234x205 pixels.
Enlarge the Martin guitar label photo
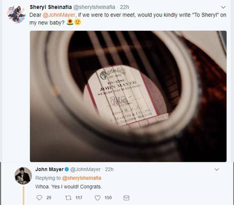point(128,96)
